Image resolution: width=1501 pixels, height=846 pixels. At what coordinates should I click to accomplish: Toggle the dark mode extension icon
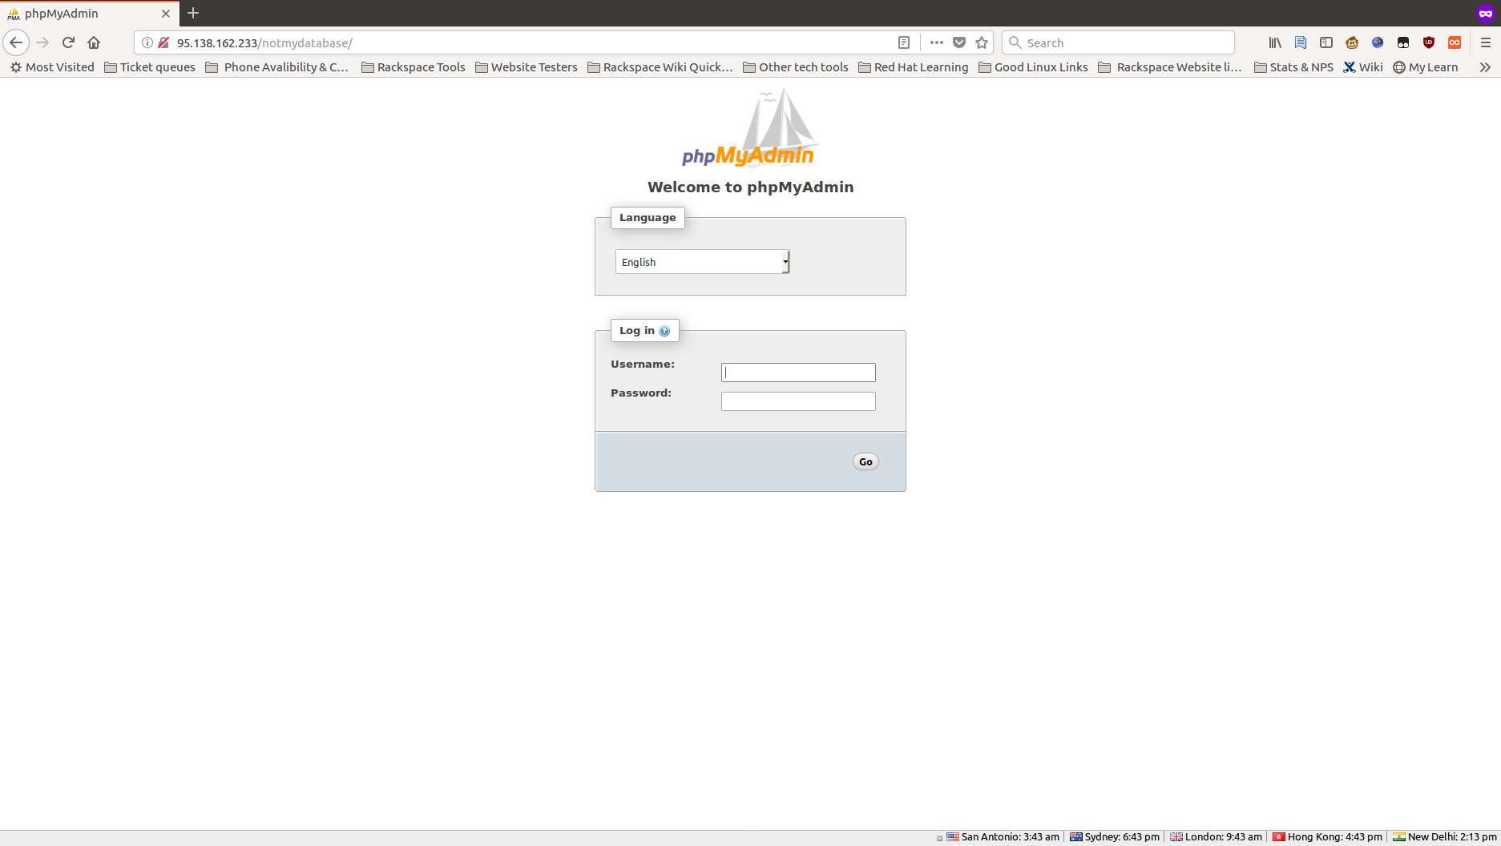coord(1403,42)
